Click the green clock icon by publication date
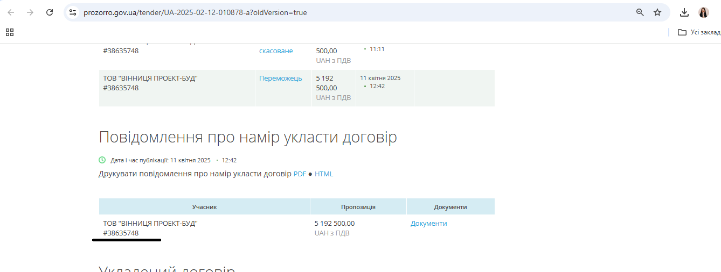 tap(102, 160)
